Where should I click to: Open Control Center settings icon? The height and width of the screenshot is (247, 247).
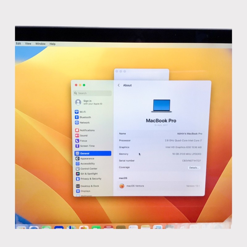coord(78,169)
